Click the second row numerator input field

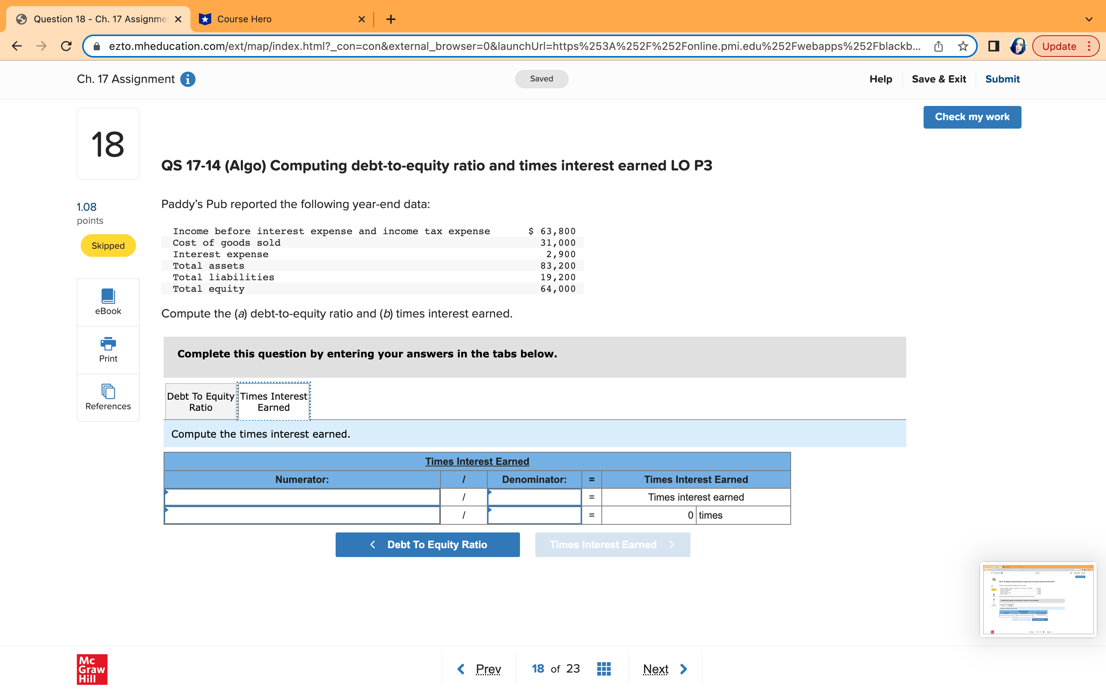coord(301,515)
